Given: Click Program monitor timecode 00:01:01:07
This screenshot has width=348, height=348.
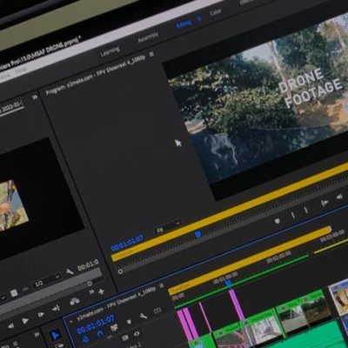Looking at the screenshot, I should 127,243.
